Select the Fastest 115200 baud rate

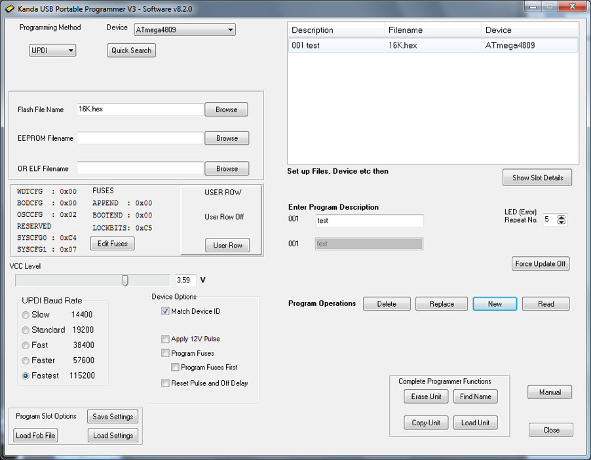(26, 376)
